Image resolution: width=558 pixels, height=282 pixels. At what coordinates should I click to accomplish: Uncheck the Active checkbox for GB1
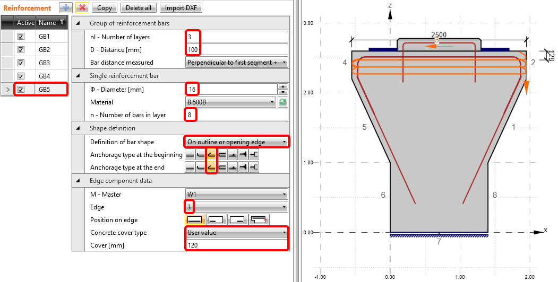21,37
